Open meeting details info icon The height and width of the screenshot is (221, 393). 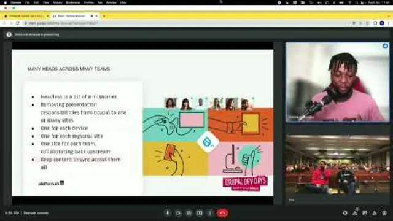click(345, 213)
